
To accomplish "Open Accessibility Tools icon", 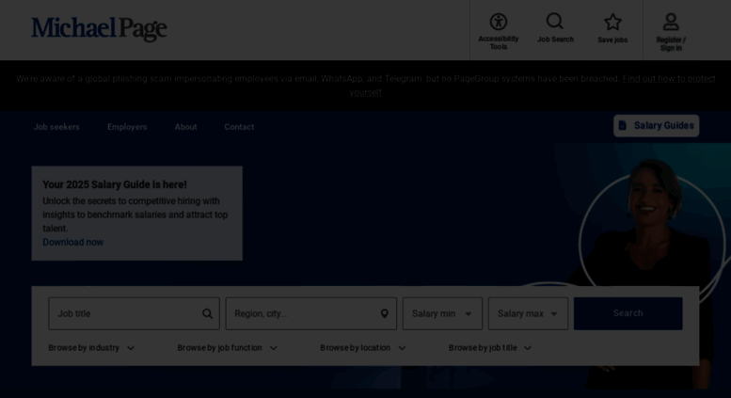I will click(x=498, y=22).
